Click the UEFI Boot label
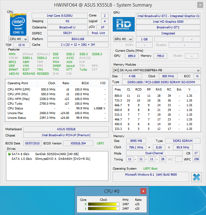 pos(150,169)
